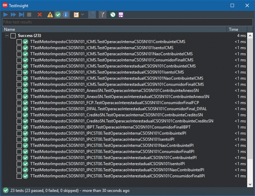Check the box for TestOperacaoInterestadualCSOSN101ContribuinteAnexoSN

pos(19,97)
